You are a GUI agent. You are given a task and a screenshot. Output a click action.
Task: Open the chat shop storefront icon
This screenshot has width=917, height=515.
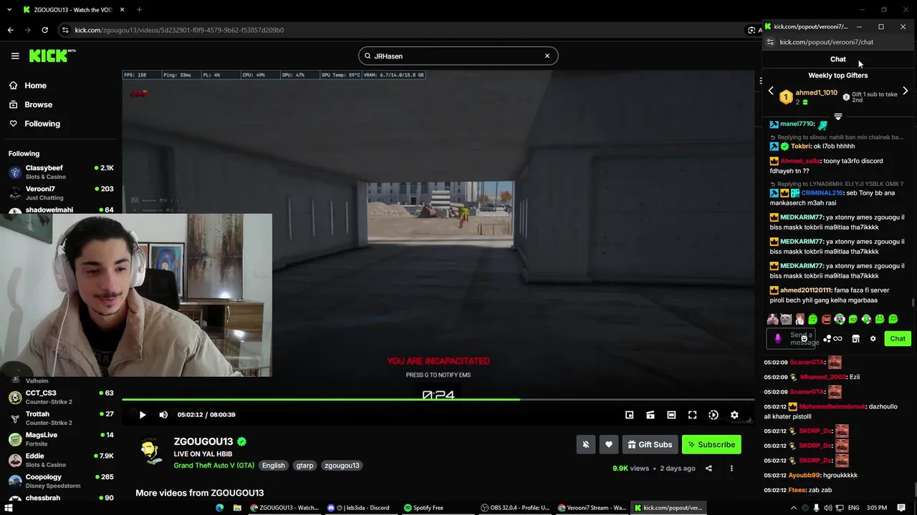coord(855,339)
